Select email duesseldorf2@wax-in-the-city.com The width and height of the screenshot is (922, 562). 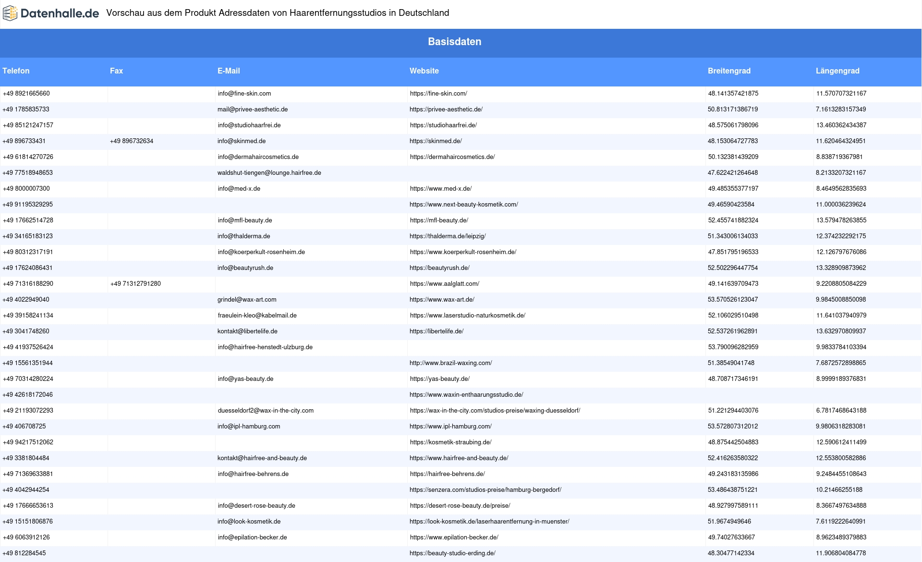click(266, 411)
